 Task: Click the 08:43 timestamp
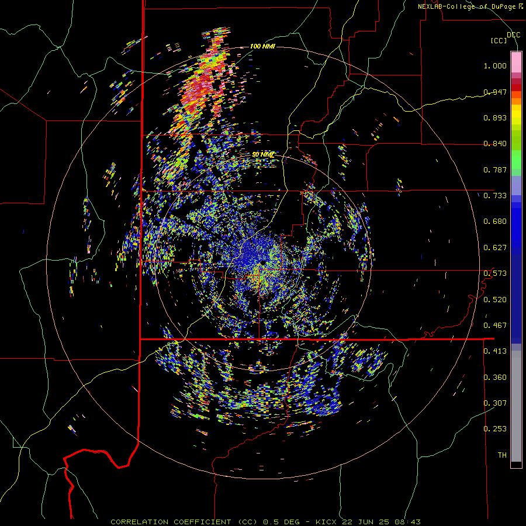pos(407,522)
